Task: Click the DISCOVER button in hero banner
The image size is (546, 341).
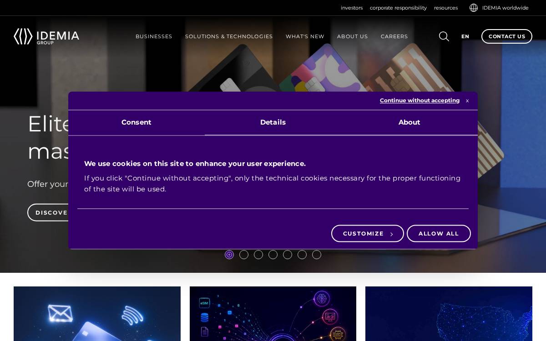Action: point(48,212)
